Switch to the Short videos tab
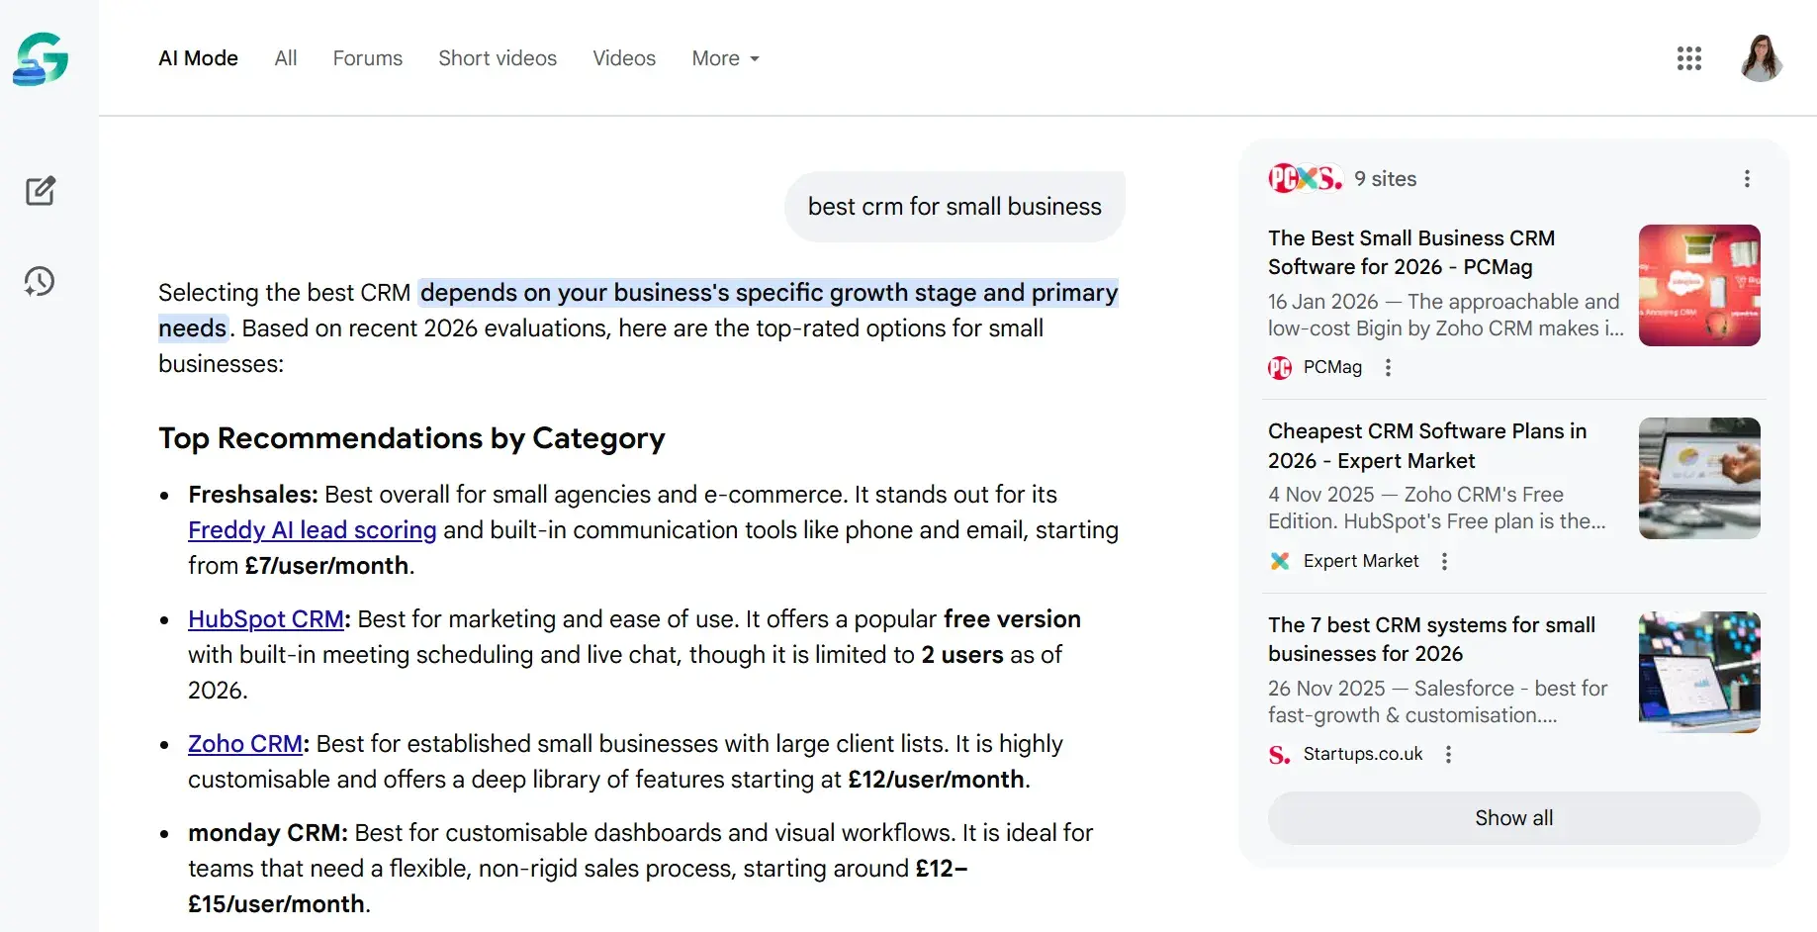Image resolution: width=1817 pixels, height=932 pixels. (x=498, y=58)
